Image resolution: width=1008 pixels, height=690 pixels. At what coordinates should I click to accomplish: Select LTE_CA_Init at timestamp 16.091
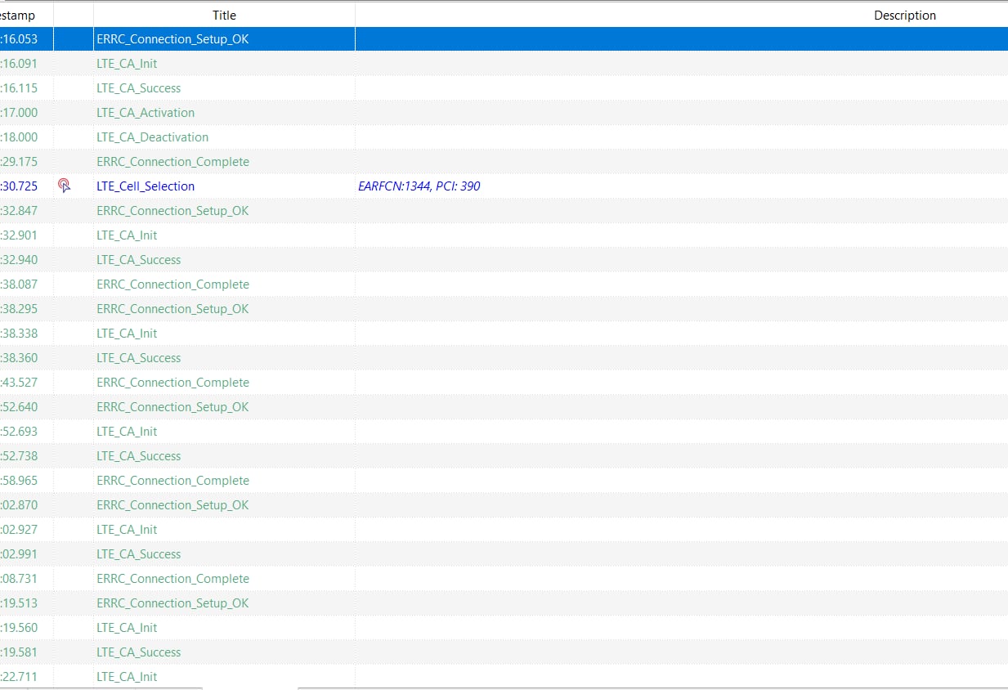(127, 63)
